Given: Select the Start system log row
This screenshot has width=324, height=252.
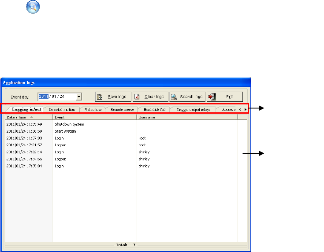Looking at the screenshot, I should click(x=65, y=131).
